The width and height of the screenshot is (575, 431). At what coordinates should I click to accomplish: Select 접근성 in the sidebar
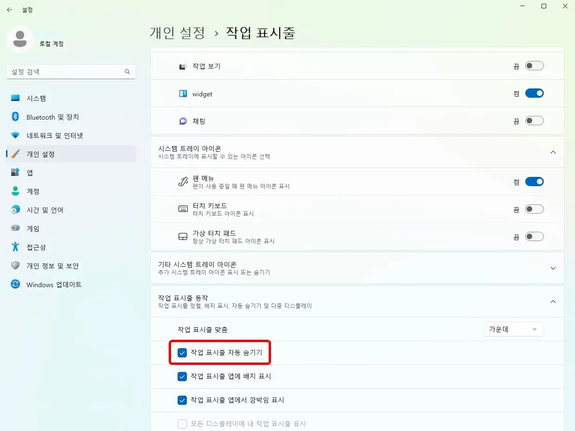tap(36, 247)
